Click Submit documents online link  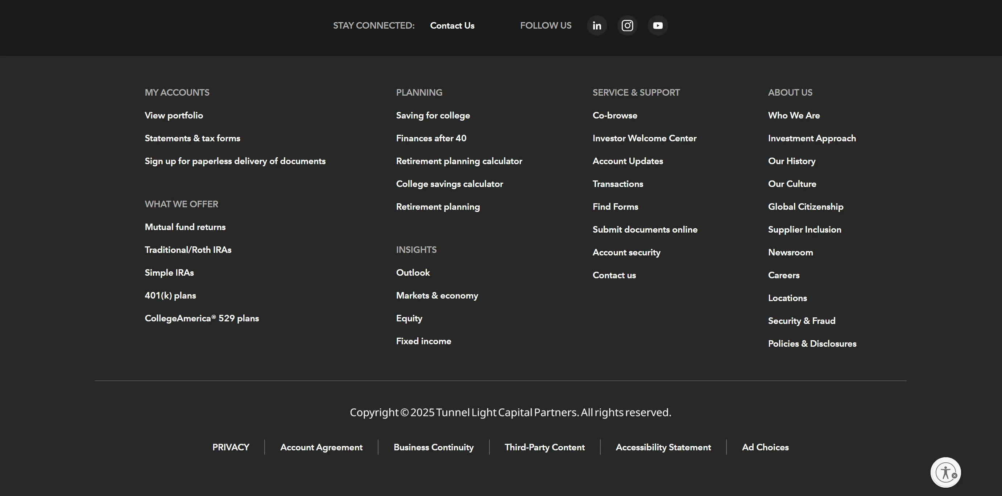pos(645,230)
